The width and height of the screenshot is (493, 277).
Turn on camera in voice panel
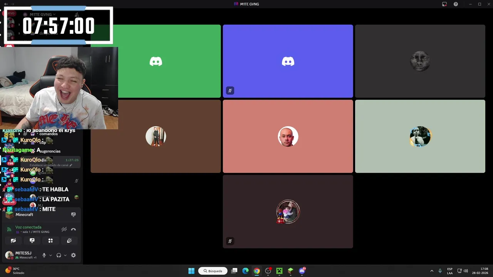click(13, 240)
